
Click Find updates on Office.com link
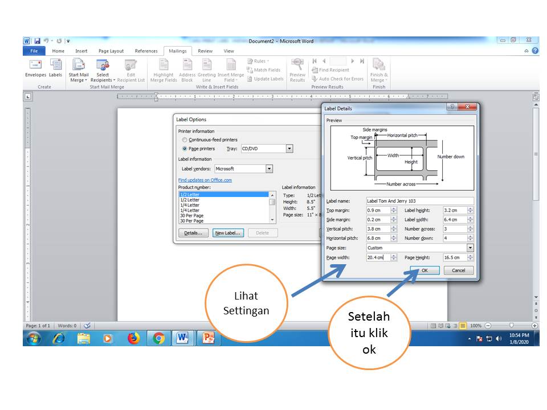(205, 181)
